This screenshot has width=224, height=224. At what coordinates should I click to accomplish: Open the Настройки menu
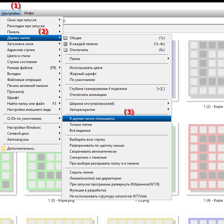(x=11, y=13)
